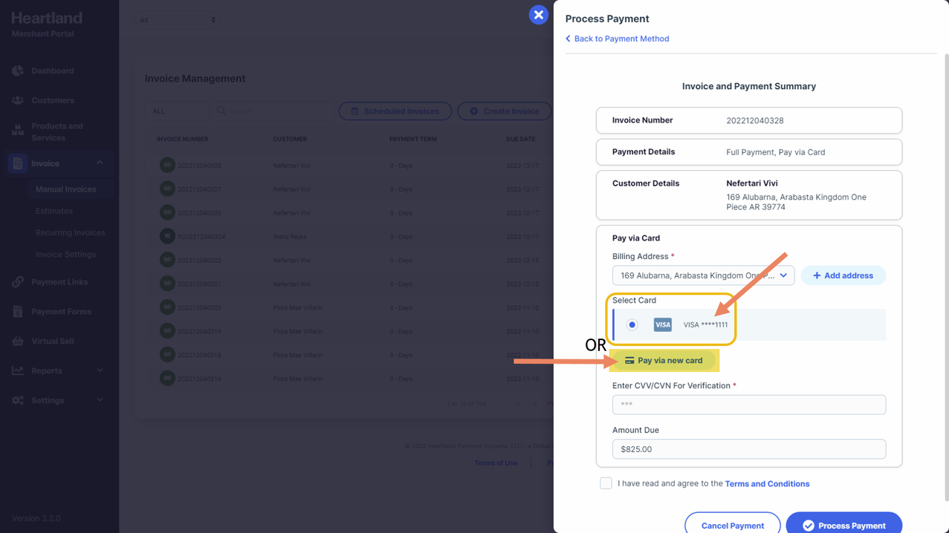Screen dimensions: 949x533
Task: Open Manual Invoices in sidebar
Action: point(65,189)
